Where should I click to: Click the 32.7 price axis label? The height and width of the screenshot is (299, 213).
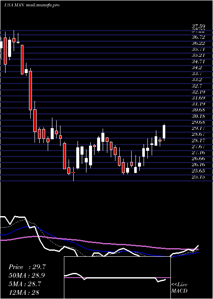197,86
